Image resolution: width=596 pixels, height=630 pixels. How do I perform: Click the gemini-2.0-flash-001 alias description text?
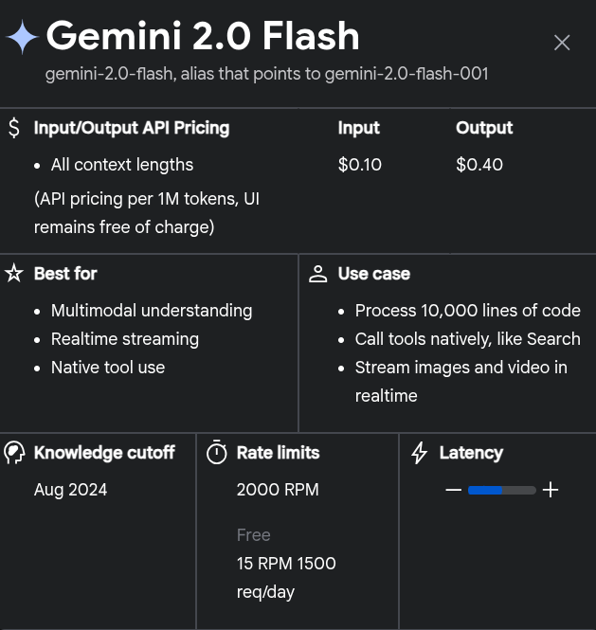pyautogui.click(x=266, y=74)
